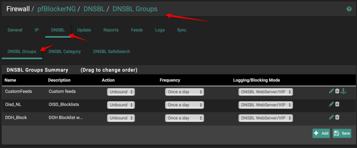
Task: Click the Description column header
Action: 59,80
